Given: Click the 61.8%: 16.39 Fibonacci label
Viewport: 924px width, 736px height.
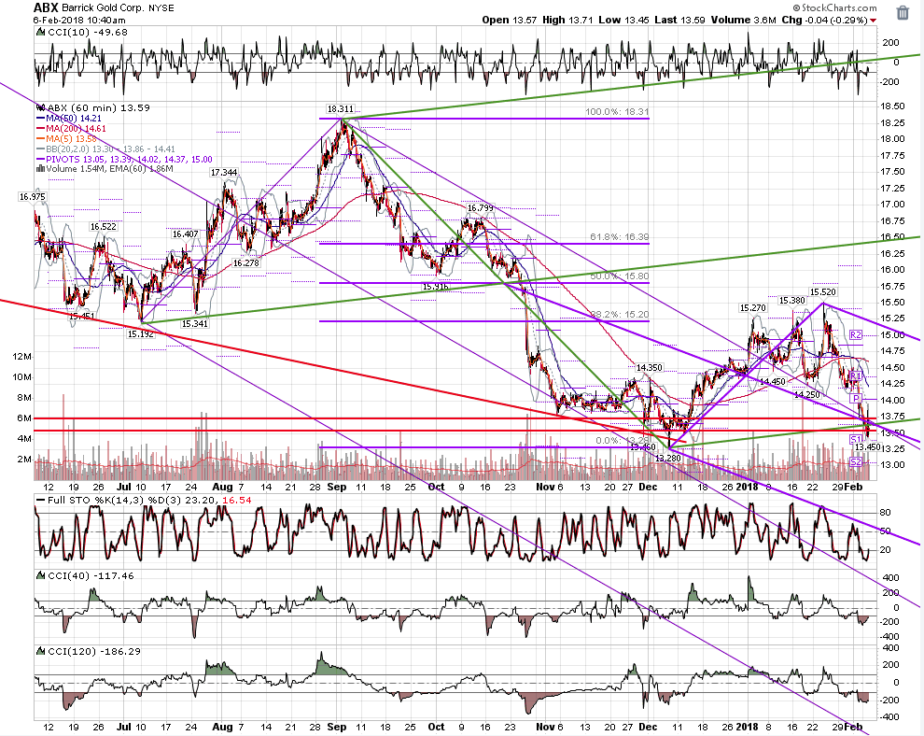Looking at the screenshot, I should coord(620,237).
